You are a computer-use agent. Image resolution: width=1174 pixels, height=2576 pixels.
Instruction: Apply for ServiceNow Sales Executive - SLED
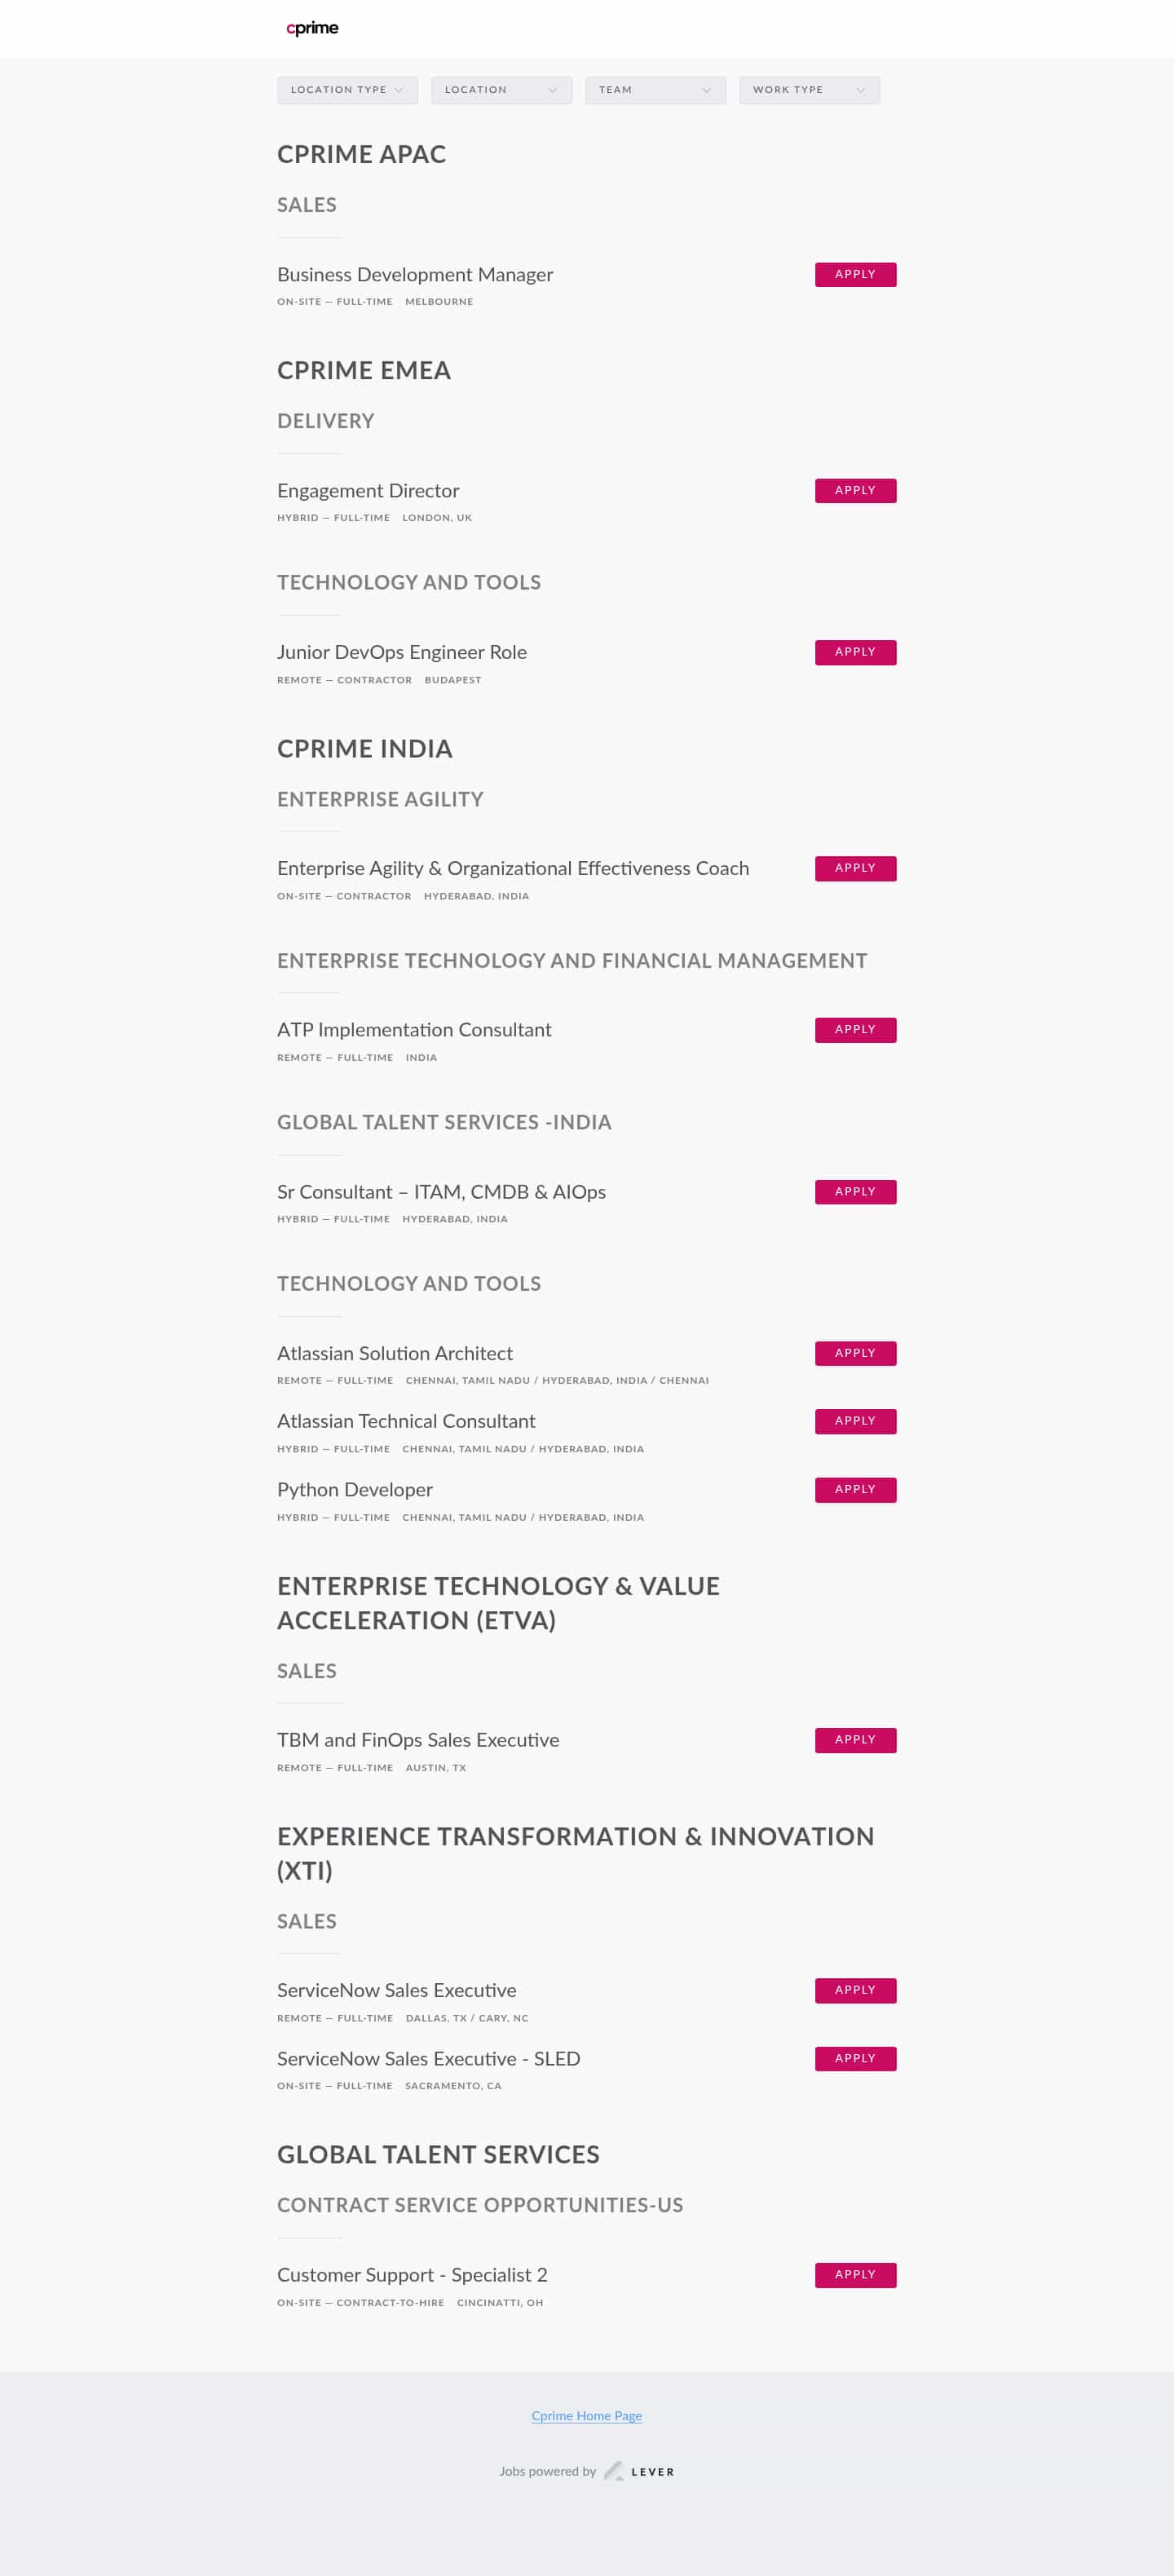[x=855, y=2059]
